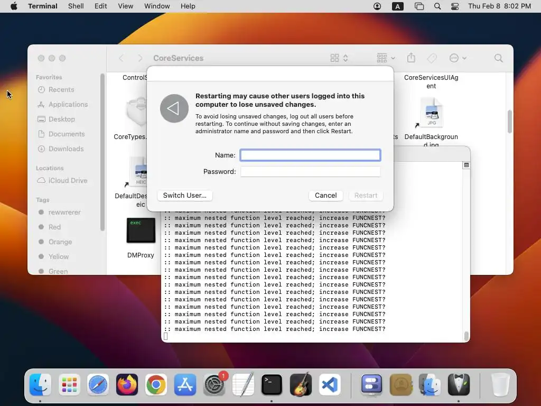Click Finder back navigation arrow
541x406 pixels.
click(121, 58)
